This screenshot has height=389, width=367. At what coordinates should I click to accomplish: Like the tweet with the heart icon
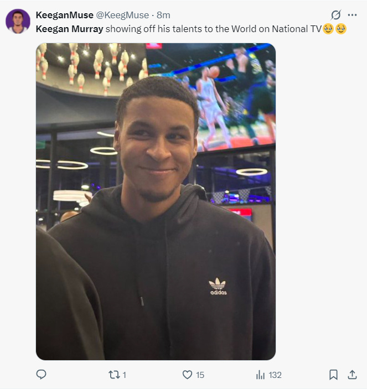click(x=187, y=375)
